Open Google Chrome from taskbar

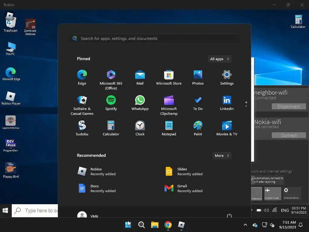(x=168, y=225)
